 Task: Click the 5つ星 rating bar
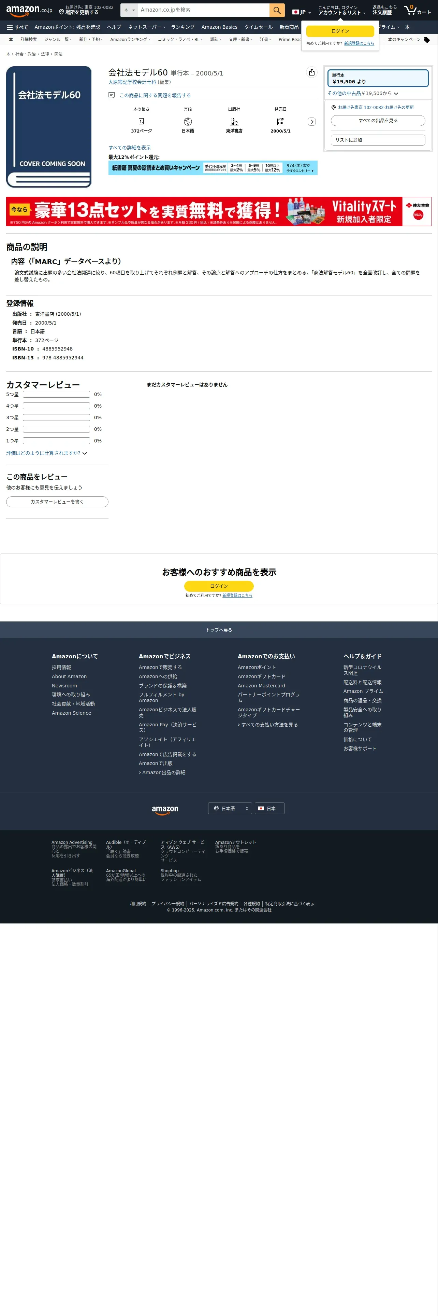point(56,394)
